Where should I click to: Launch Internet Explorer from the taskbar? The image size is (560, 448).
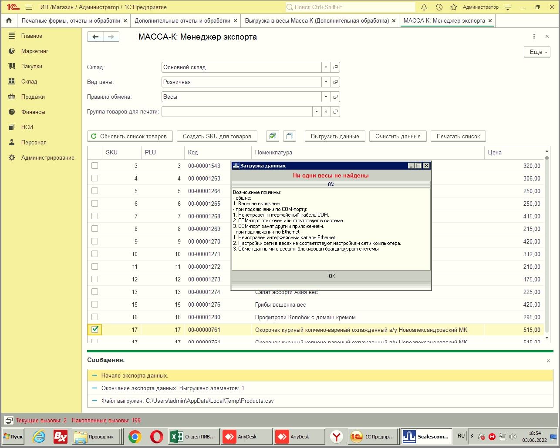(39, 436)
